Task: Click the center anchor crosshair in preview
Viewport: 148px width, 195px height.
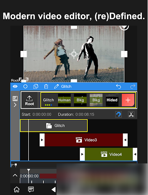Action: 74,54
